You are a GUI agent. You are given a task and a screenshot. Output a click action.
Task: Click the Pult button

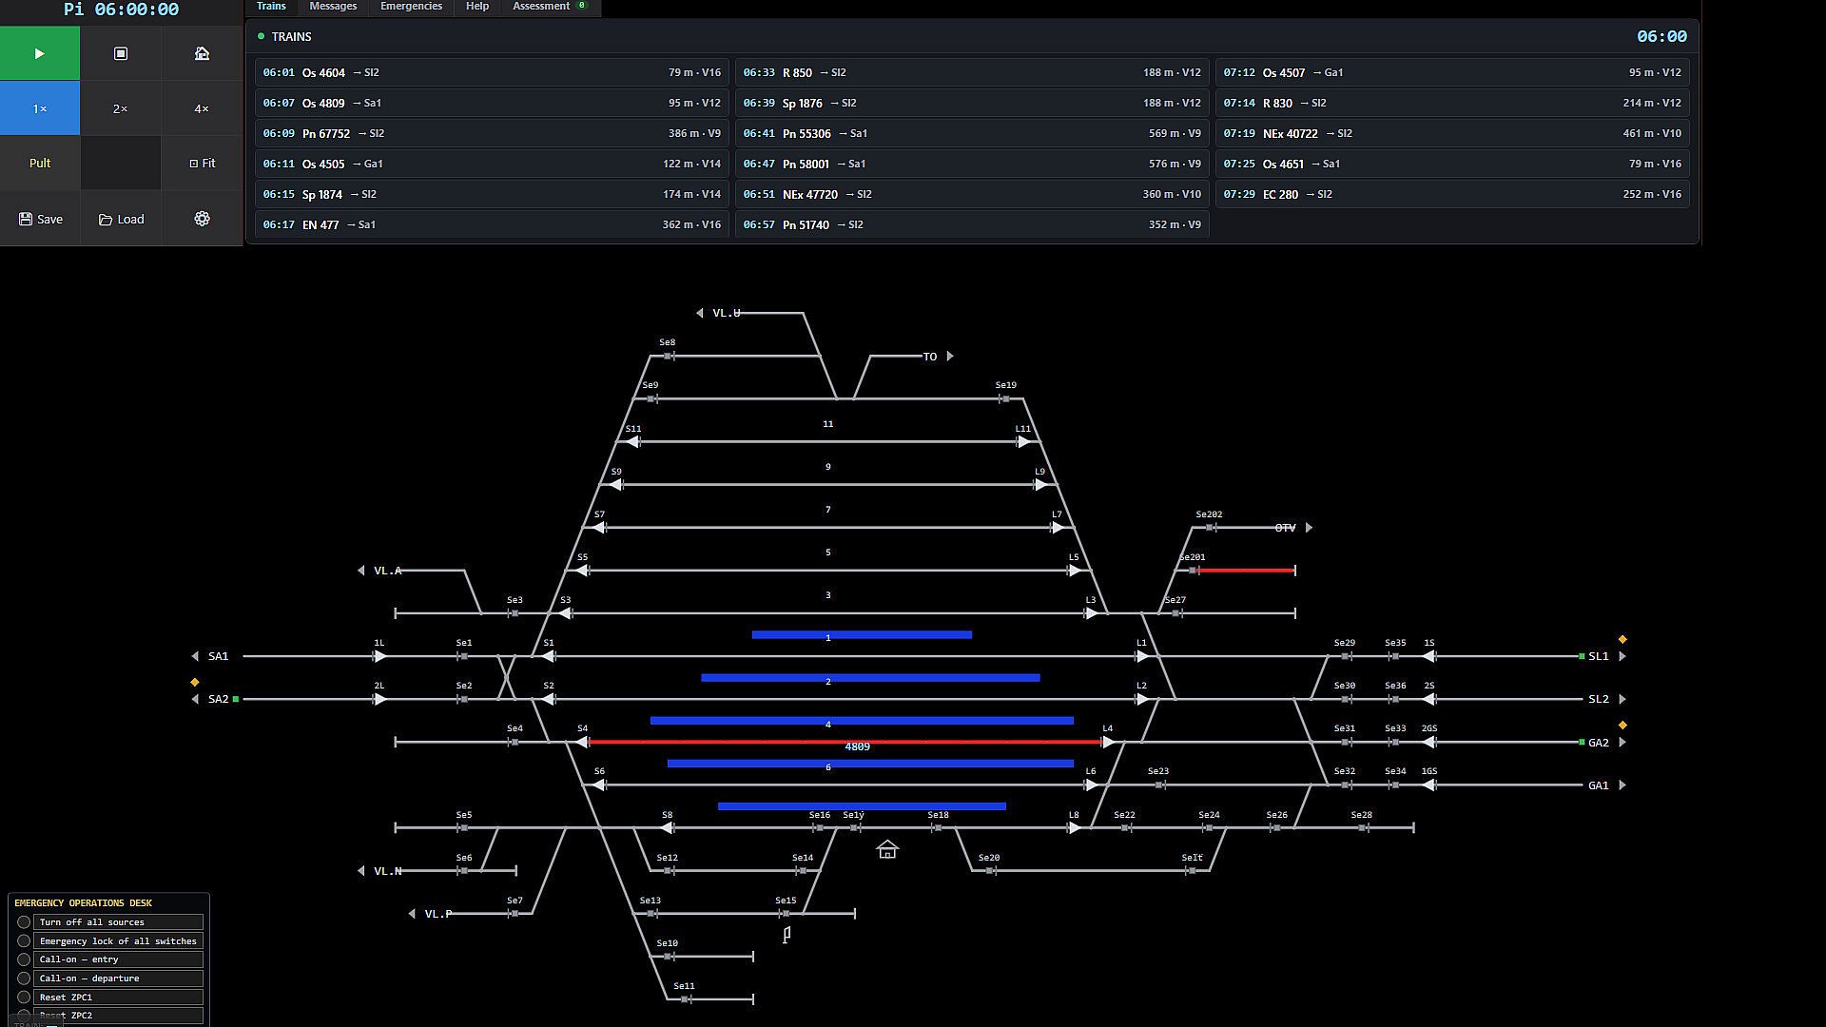pos(40,164)
